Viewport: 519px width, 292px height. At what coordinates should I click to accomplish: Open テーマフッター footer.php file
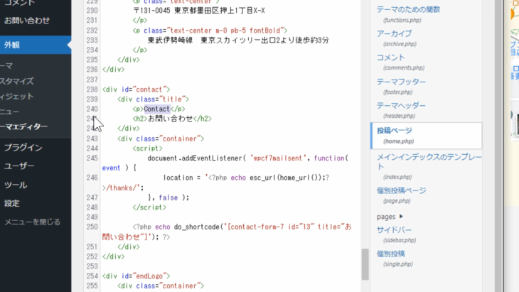[x=401, y=82]
